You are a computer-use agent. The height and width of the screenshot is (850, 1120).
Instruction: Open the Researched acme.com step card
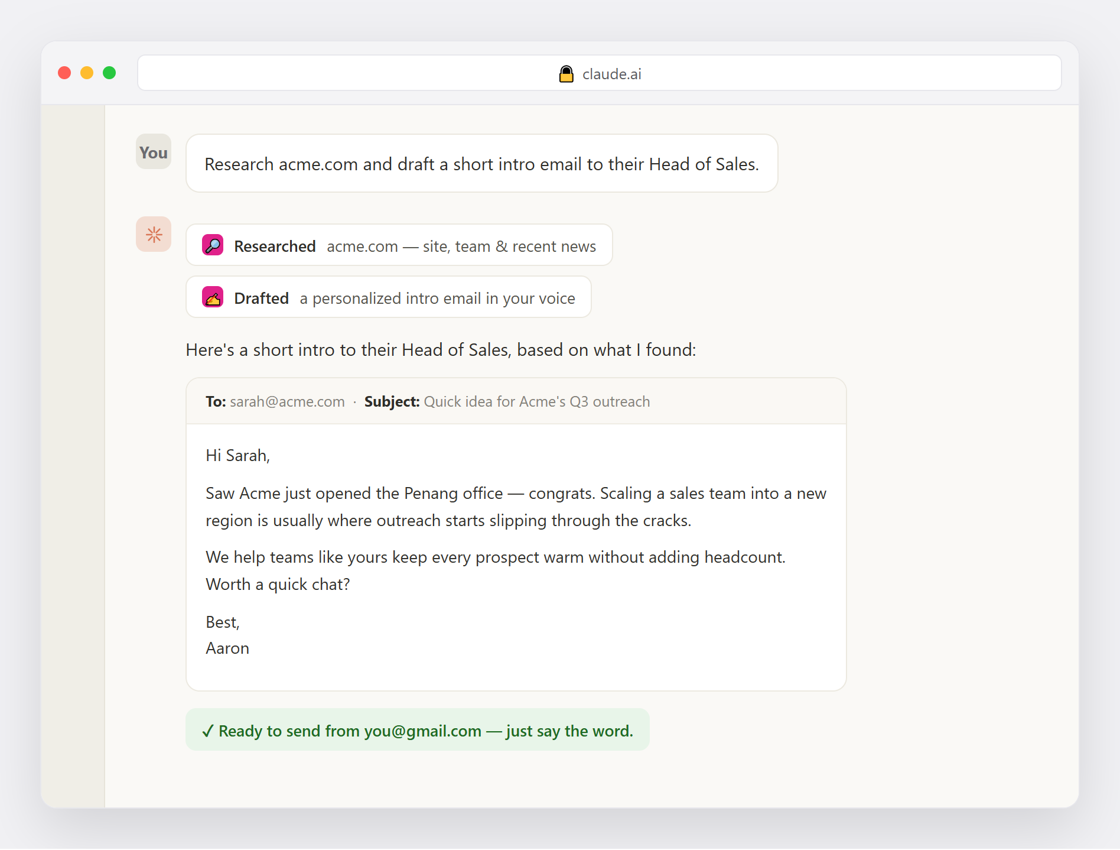point(399,245)
